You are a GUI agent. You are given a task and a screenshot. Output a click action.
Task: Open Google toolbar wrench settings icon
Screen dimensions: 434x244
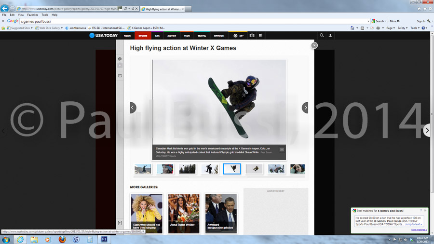pyautogui.click(x=429, y=21)
